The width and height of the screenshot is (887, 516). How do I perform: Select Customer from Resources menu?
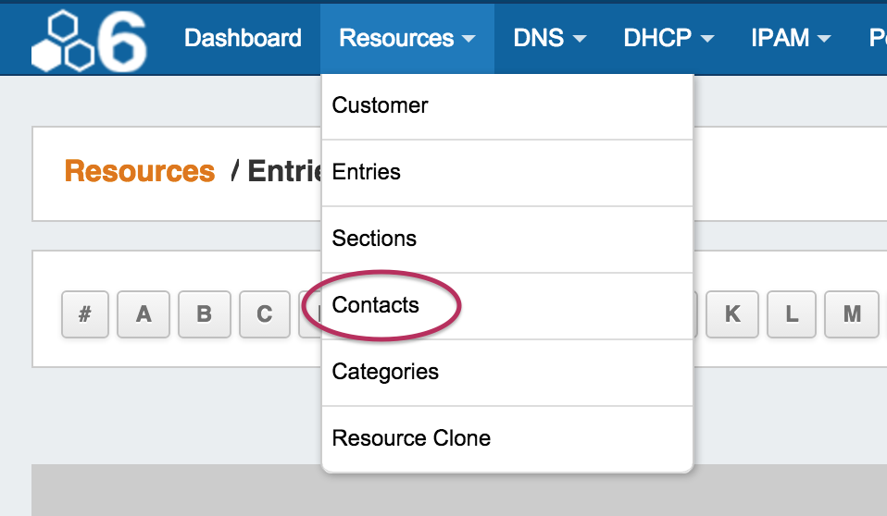tap(380, 105)
